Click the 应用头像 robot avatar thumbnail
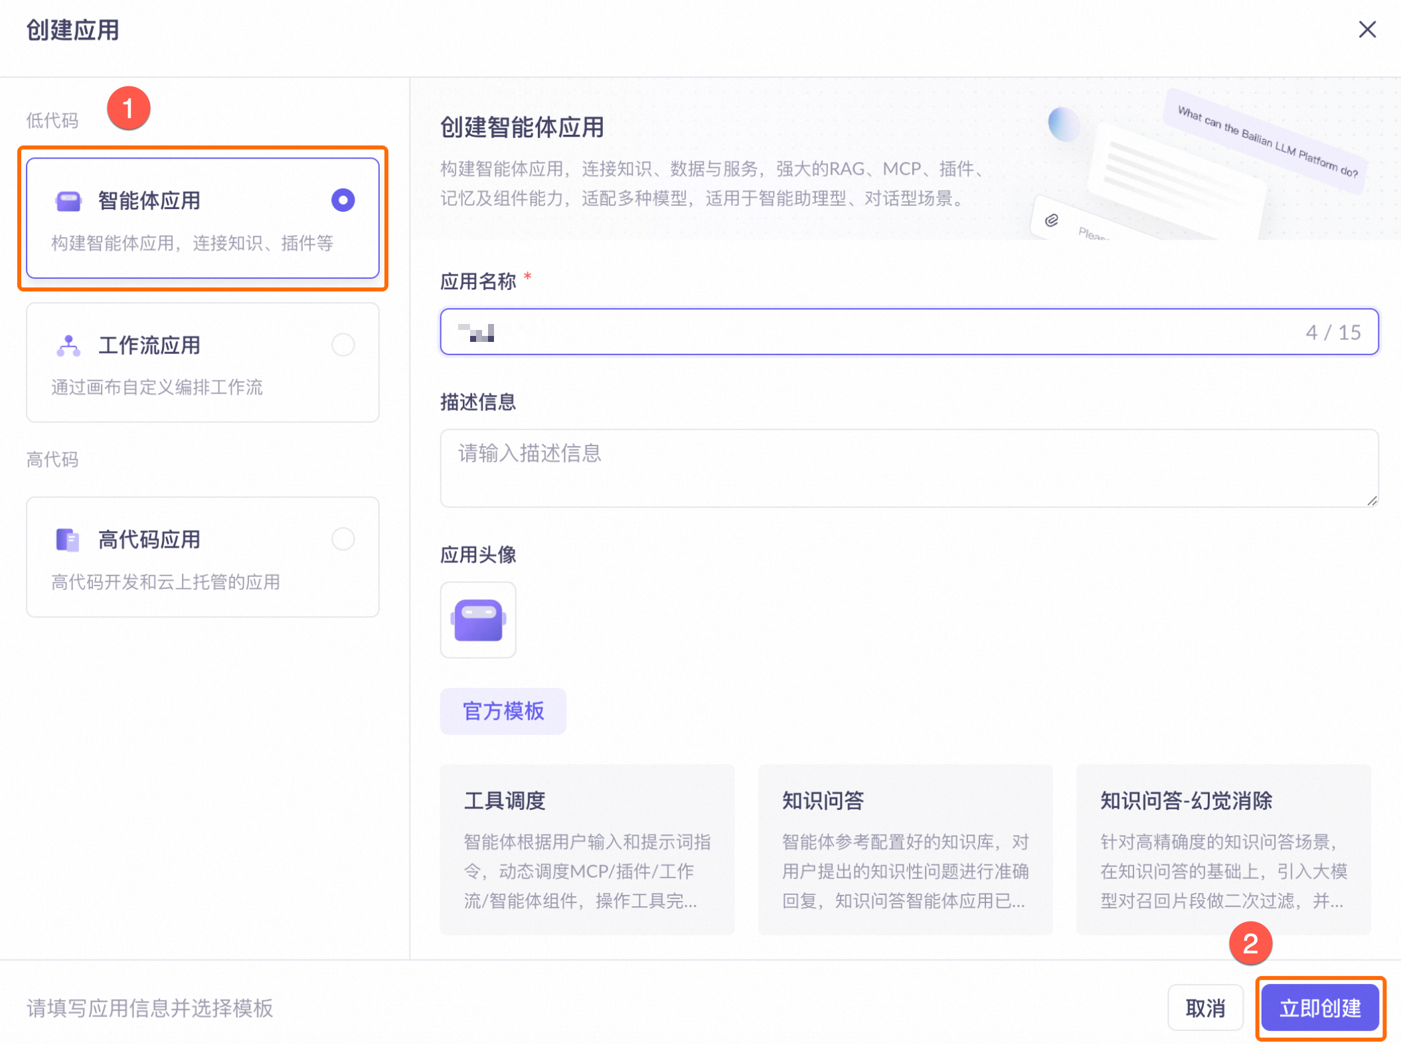The height and width of the screenshot is (1045, 1401). tap(478, 620)
